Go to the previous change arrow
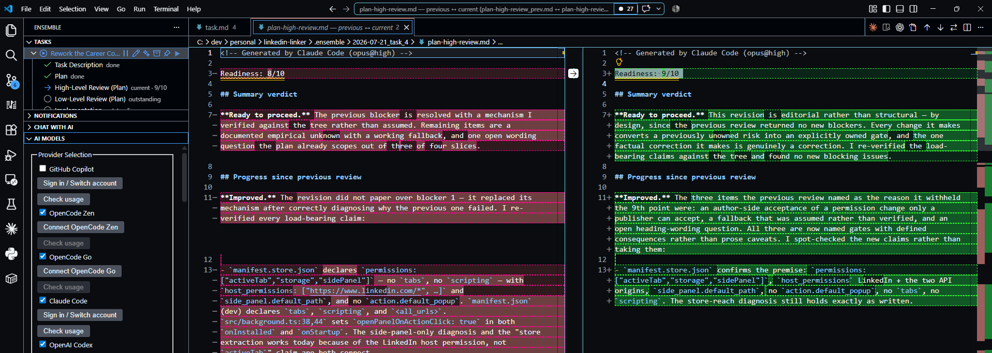 (927, 27)
